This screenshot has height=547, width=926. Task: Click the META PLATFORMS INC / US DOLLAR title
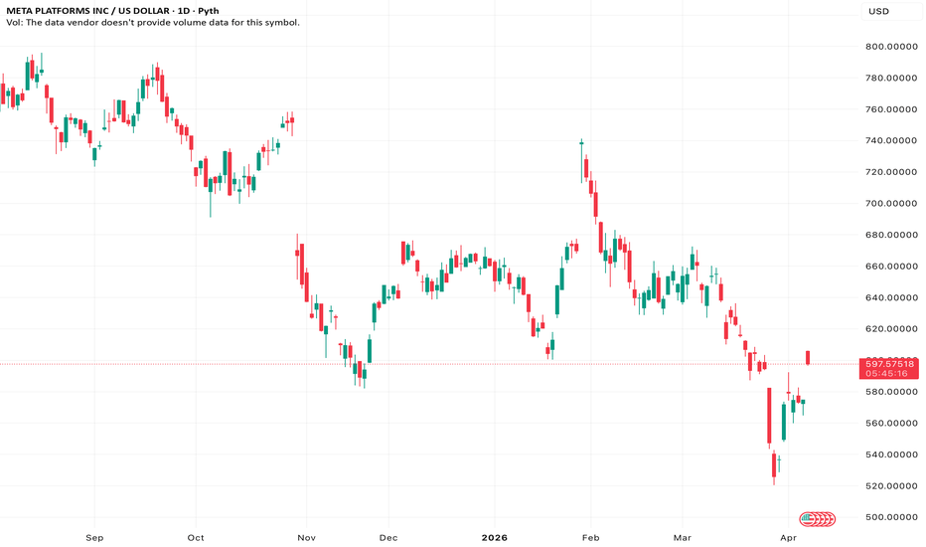coord(87,11)
